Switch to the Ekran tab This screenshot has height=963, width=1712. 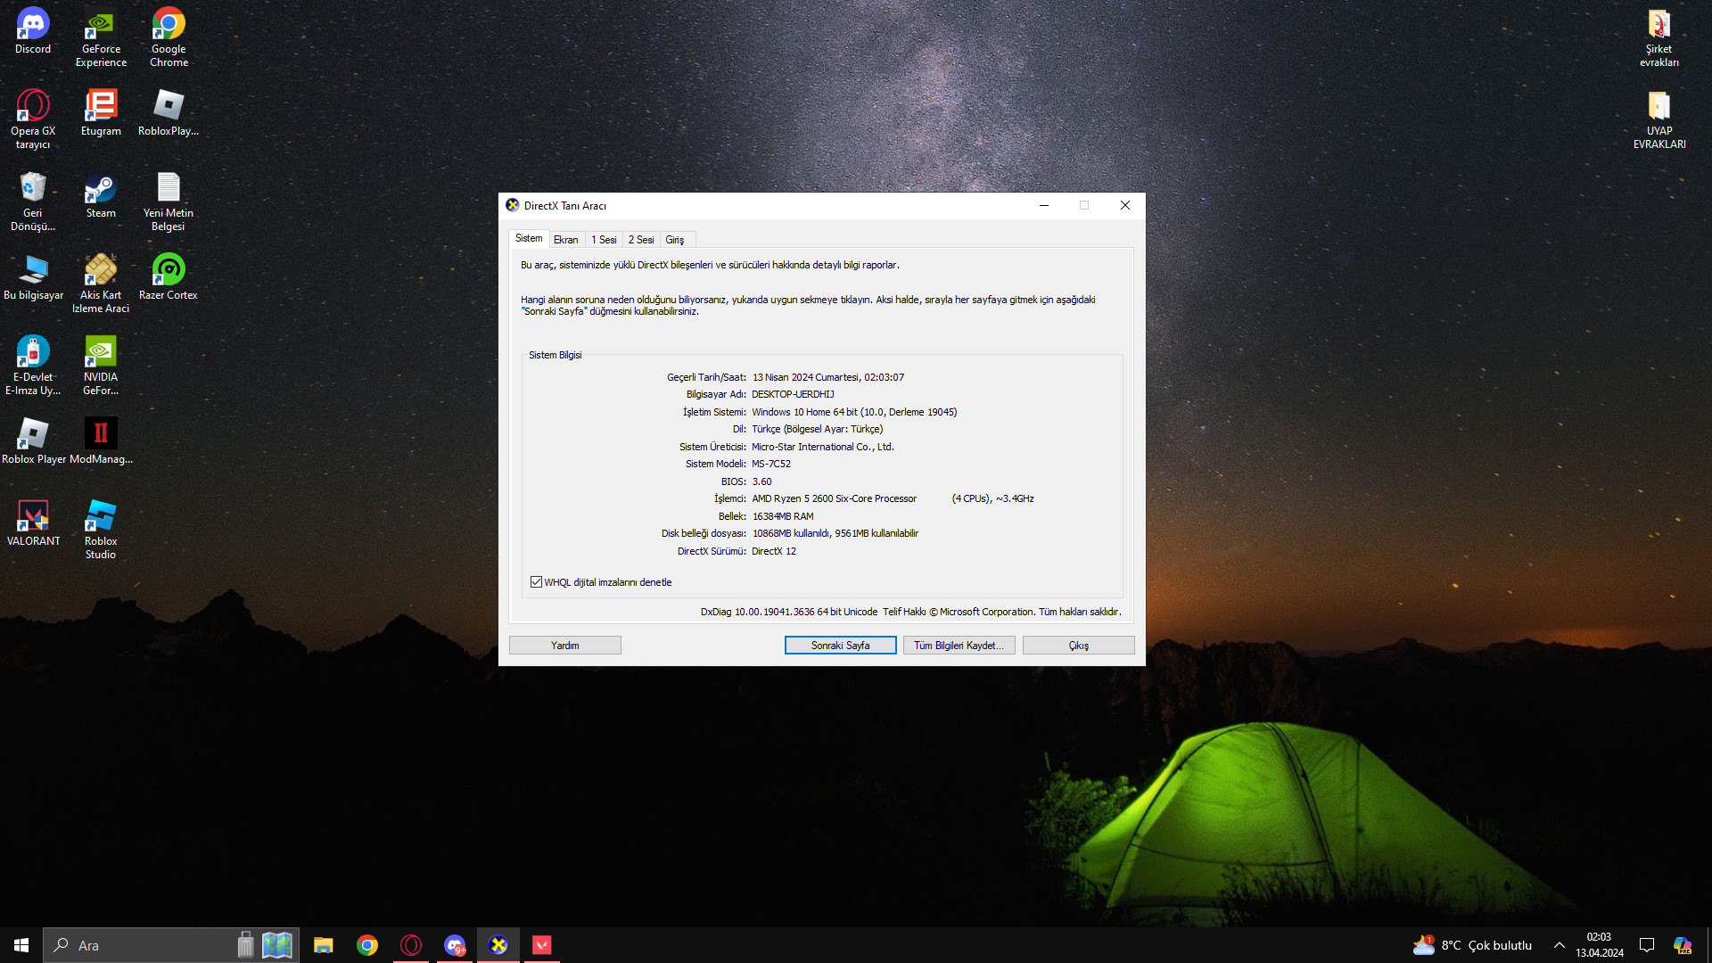(x=565, y=240)
